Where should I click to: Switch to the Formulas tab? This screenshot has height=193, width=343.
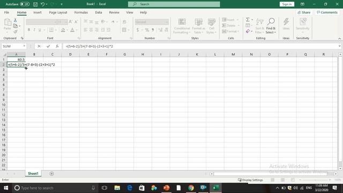81,12
